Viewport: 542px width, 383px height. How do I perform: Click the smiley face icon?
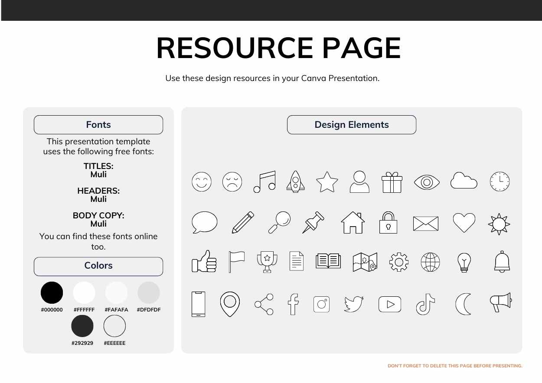pyautogui.click(x=202, y=182)
